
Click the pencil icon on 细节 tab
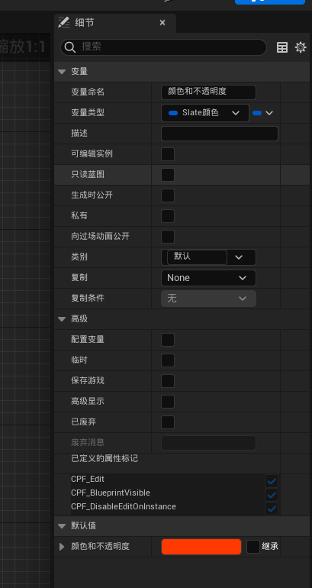pyautogui.click(x=64, y=22)
